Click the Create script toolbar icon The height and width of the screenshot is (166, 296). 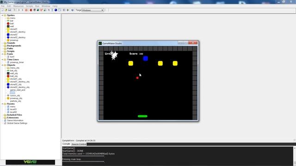coord(45,10)
